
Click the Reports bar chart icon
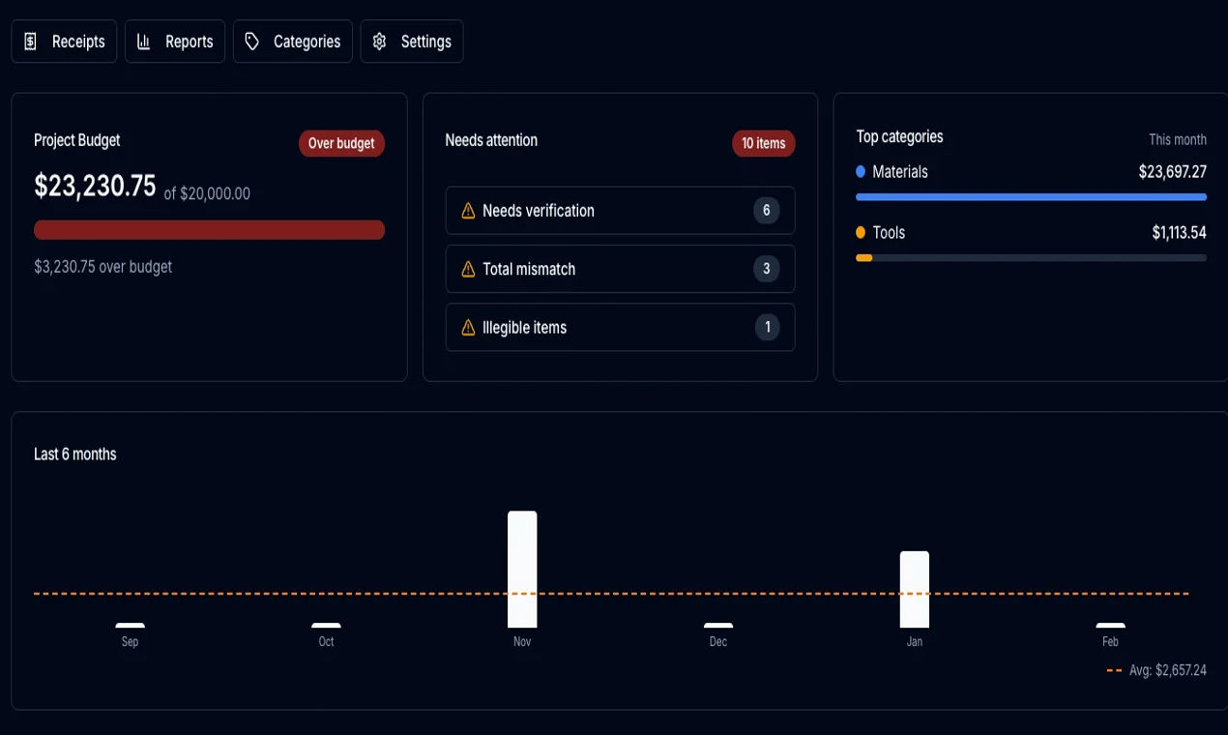144,42
